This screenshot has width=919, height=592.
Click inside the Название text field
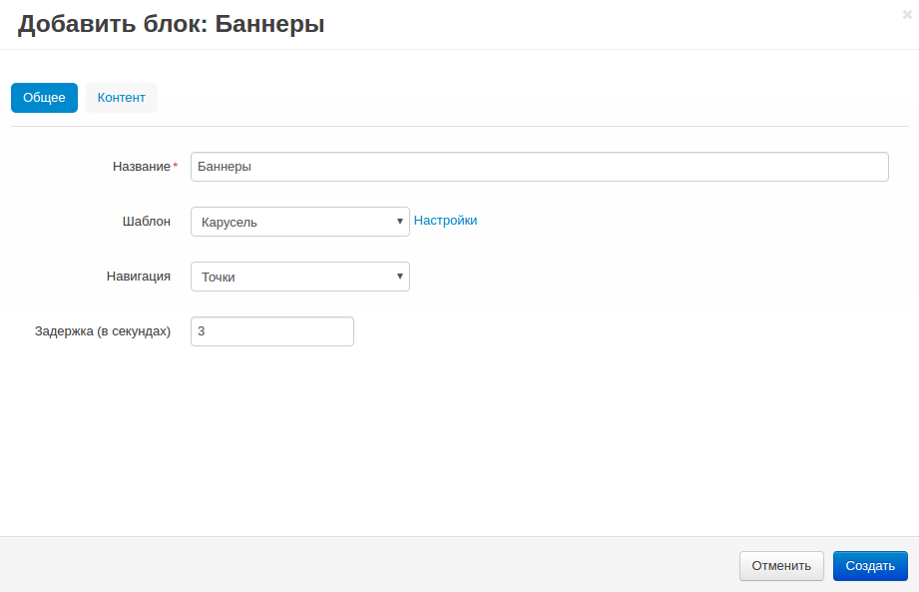coord(539,166)
